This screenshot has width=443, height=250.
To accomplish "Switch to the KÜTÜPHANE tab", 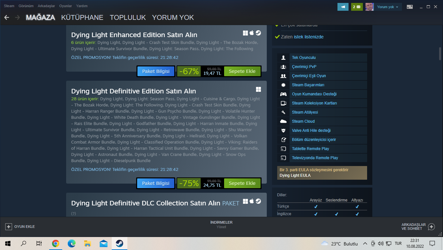I will pyautogui.click(x=82, y=18).
